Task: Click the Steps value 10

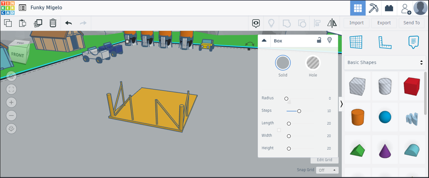Action: coord(329,111)
